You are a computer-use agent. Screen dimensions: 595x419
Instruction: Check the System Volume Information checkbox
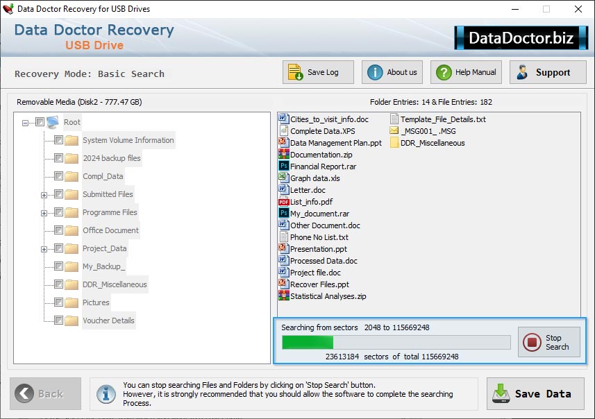pos(58,140)
